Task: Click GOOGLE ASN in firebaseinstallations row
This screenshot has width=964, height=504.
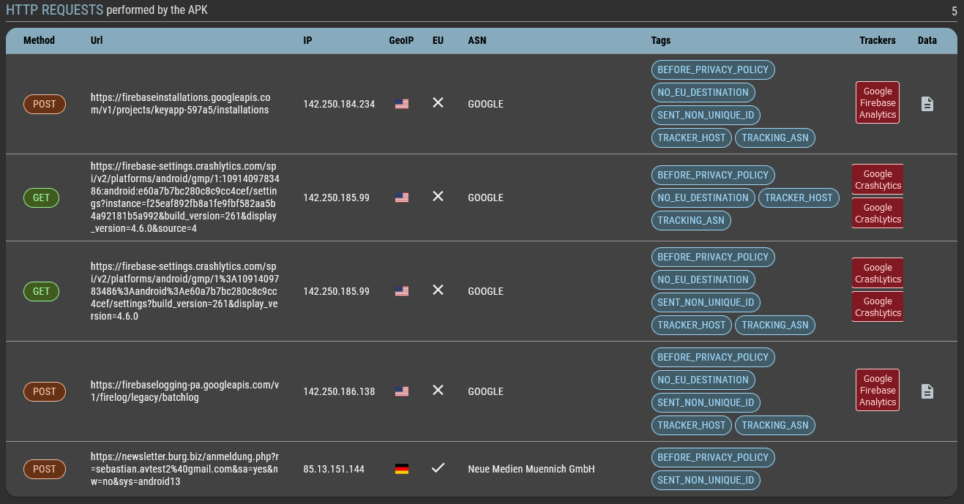Action: (x=486, y=104)
